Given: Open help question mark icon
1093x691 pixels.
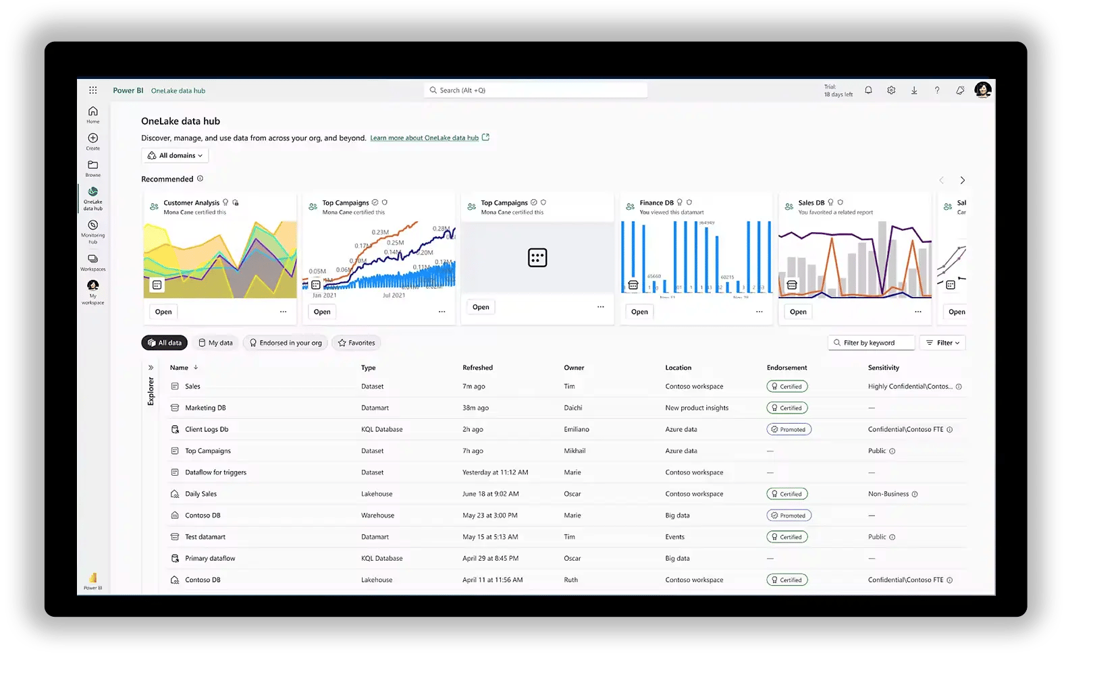Looking at the screenshot, I should tap(937, 90).
